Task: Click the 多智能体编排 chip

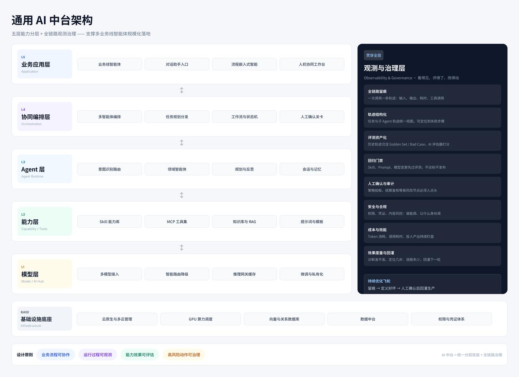Action: point(109,117)
